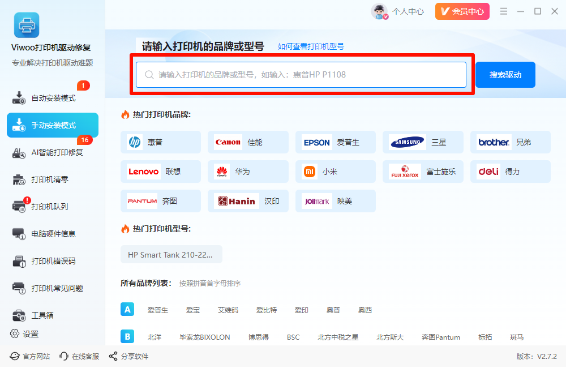Open 北洋 brand in list
Screen dimensions: 566x368
(x=154, y=337)
